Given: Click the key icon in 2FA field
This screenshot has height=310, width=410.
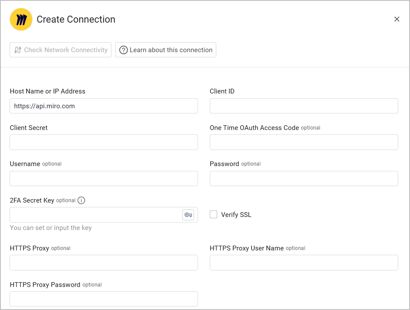Looking at the screenshot, I should pyautogui.click(x=188, y=215).
